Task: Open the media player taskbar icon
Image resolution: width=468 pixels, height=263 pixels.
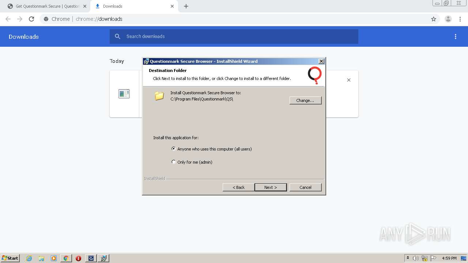Action: tap(54, 258)
